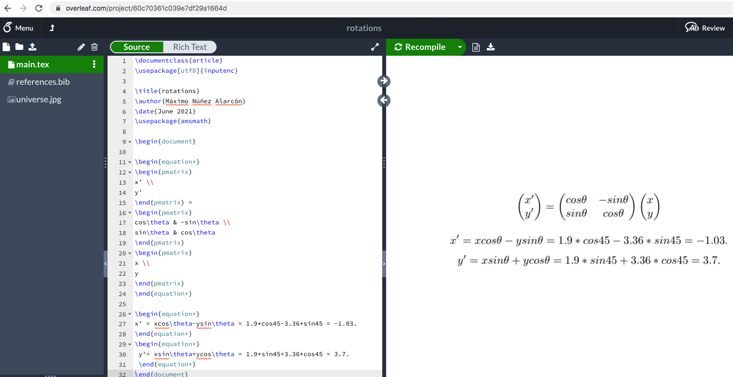Jump to PDF location using the right sync arrow
The height and width of the screenshot is (377, 733).
coord(384,81)
